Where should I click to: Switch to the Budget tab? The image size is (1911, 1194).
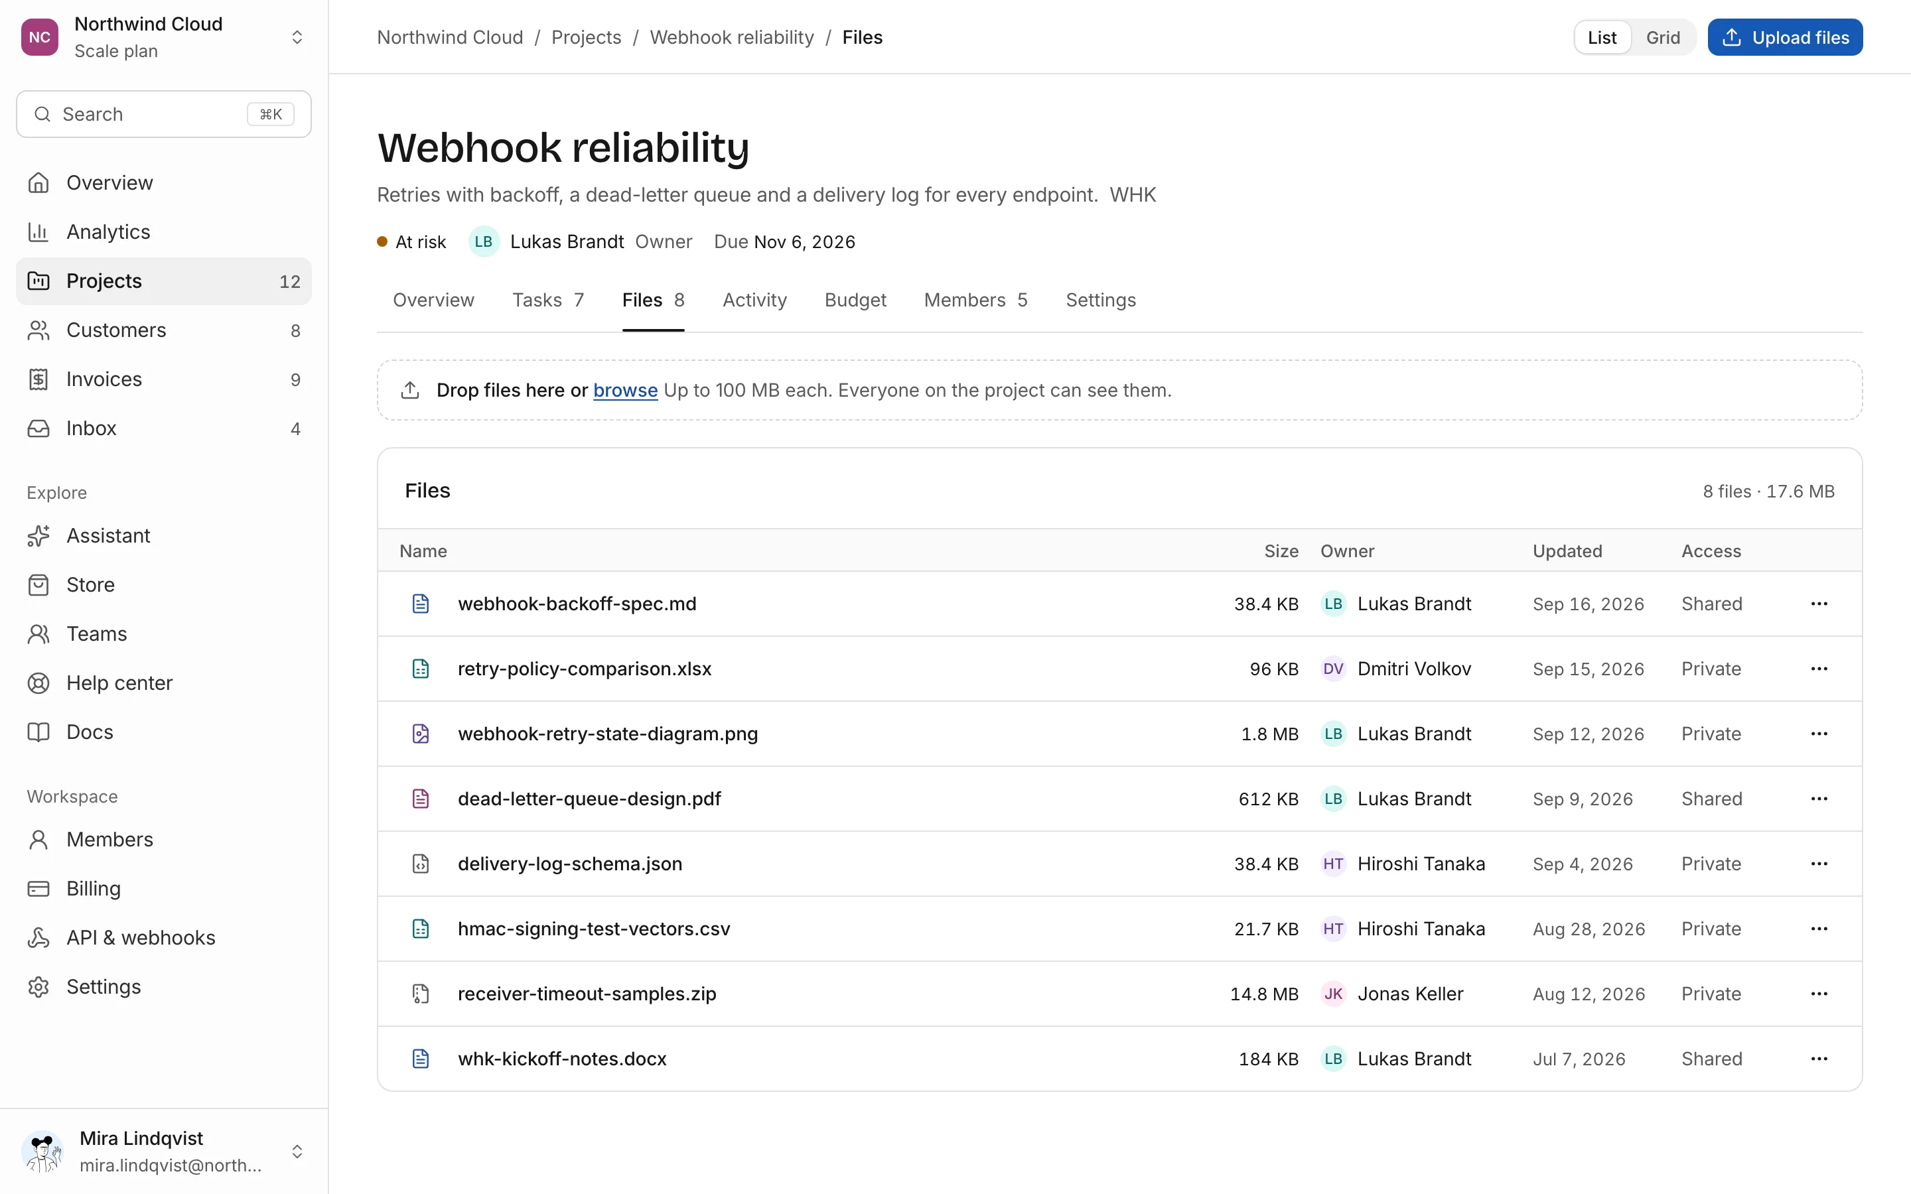(x=855, y=300)
